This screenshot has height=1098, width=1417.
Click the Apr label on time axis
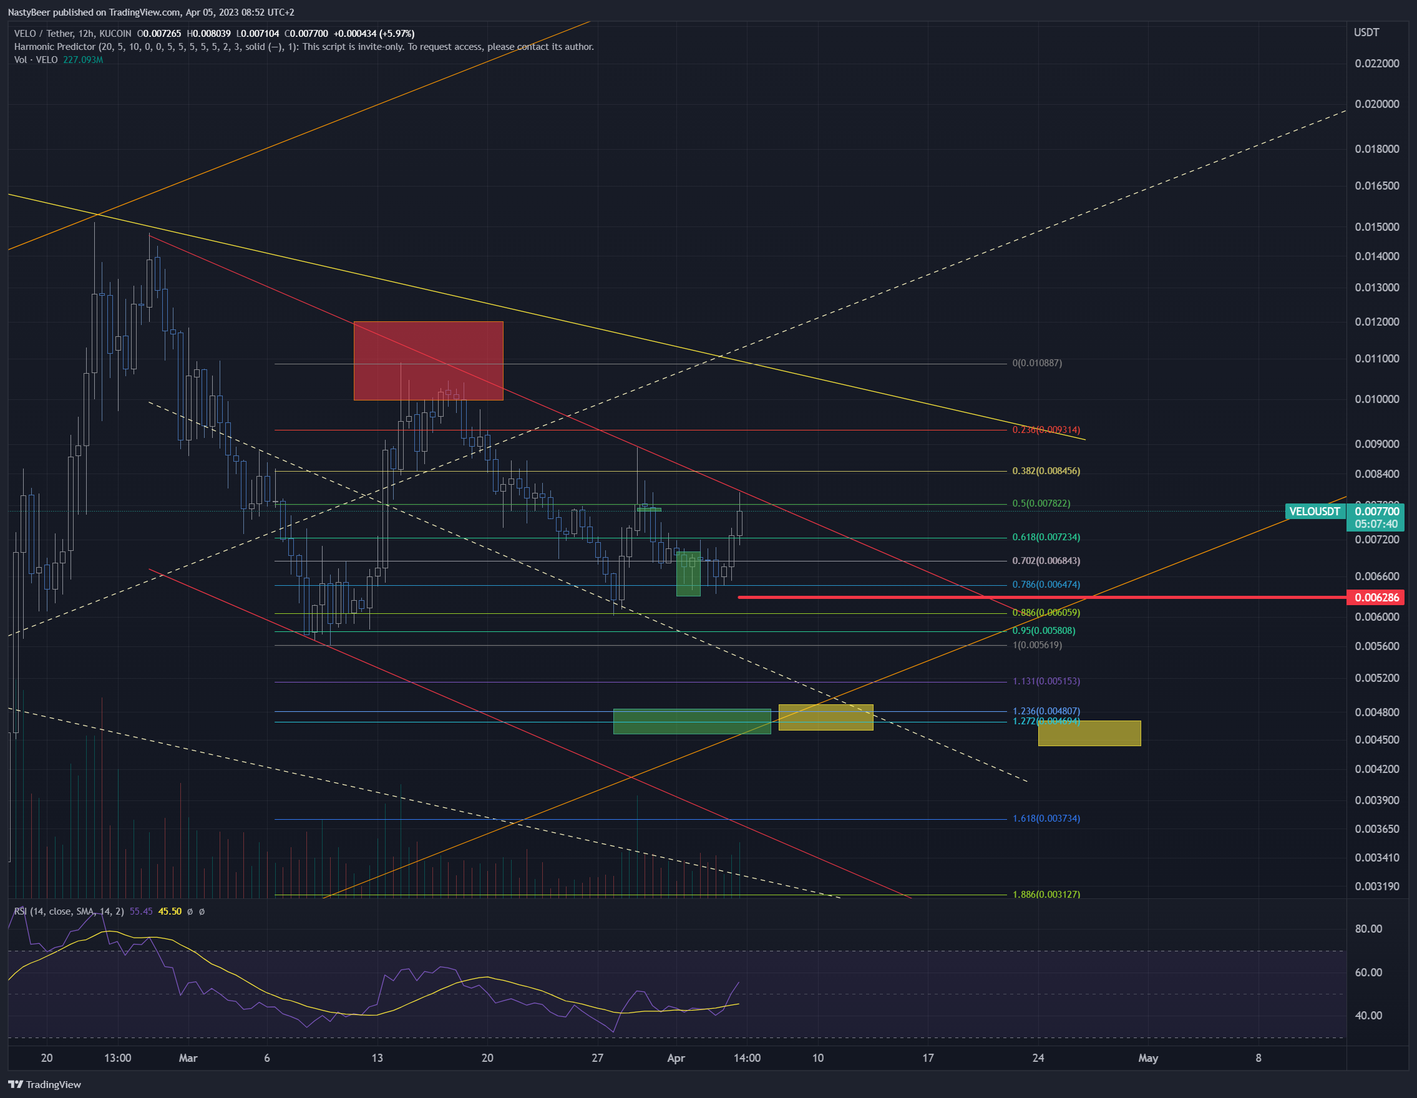point(676,1058)
